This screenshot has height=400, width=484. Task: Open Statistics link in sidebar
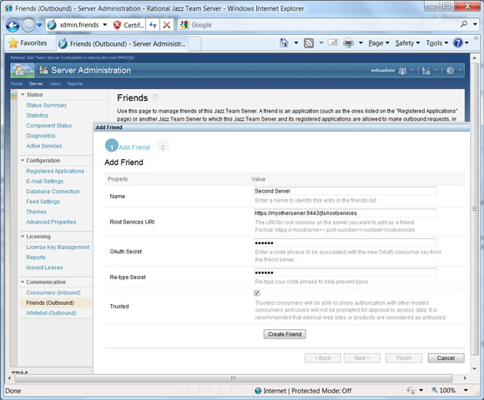pyautogui.click(x=37, y=115)
